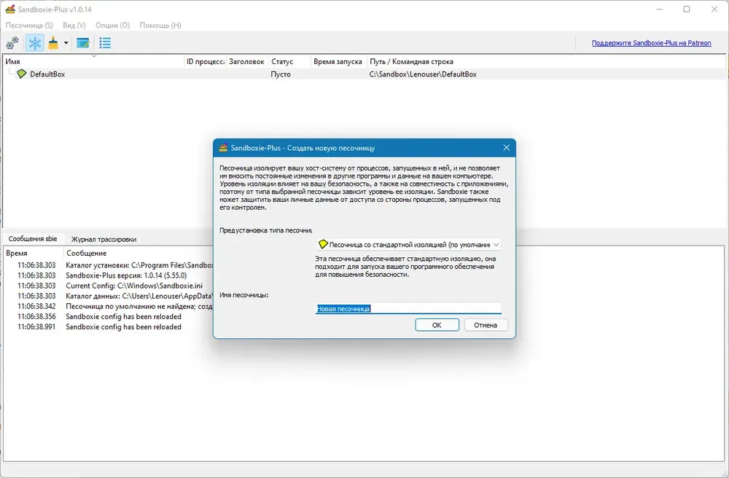The width and height of the screenshot is (729, 478).
Task: Open global settings gear icon in toolbar
Action: (x=12, y=43)
